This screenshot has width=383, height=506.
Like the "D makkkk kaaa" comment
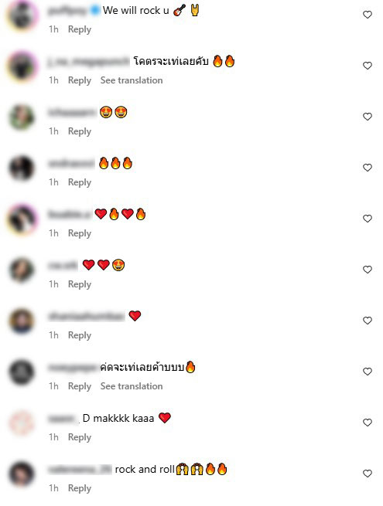[368, 423]
